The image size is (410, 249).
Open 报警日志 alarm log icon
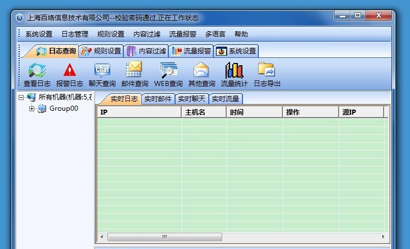[x=70, y=71]
